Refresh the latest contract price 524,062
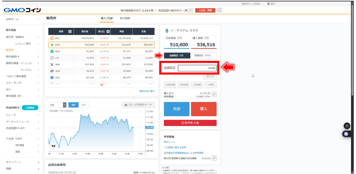The height and width of the screenshot is (174, 356). click(214, 158)
